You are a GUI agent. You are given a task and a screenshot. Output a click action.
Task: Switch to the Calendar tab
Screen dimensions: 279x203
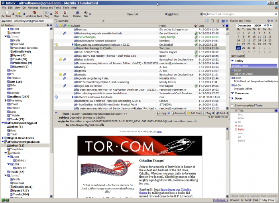coord(63,21)
